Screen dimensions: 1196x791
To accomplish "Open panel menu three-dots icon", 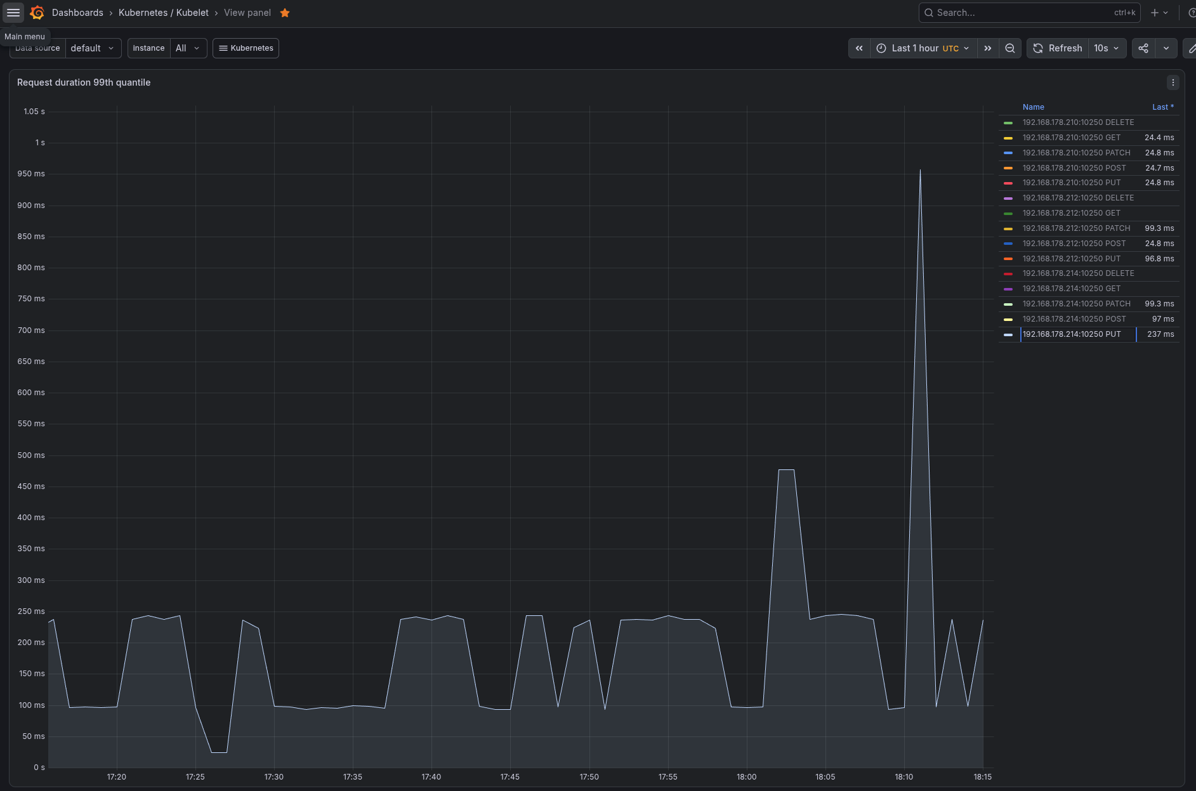I will (1173, 82).
